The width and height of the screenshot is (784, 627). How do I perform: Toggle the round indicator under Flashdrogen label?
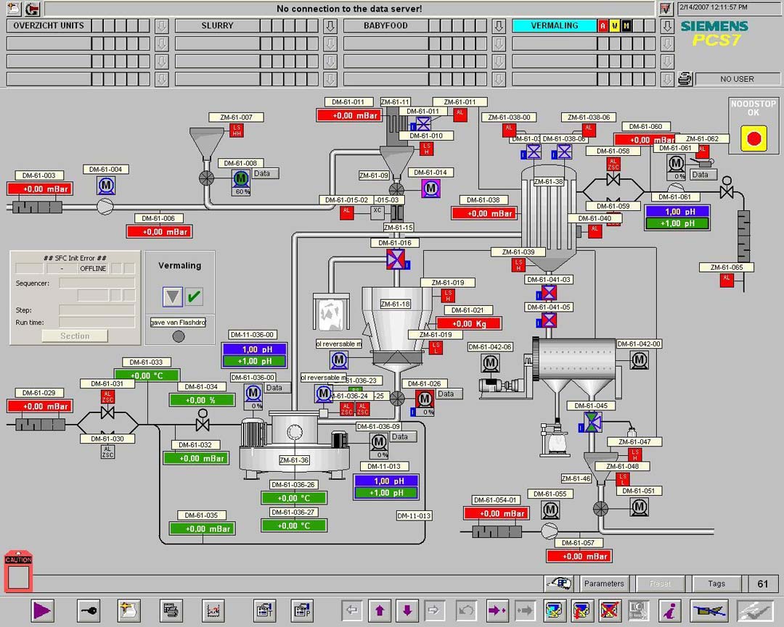[x=179, y=336]
